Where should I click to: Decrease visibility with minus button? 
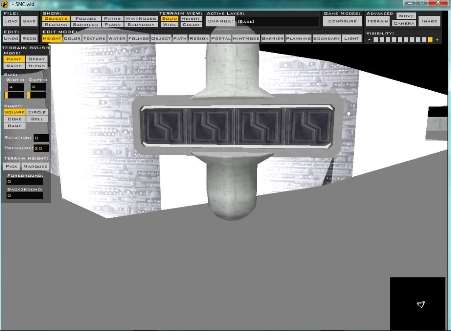pyautogui.click(x=369, y=40)
